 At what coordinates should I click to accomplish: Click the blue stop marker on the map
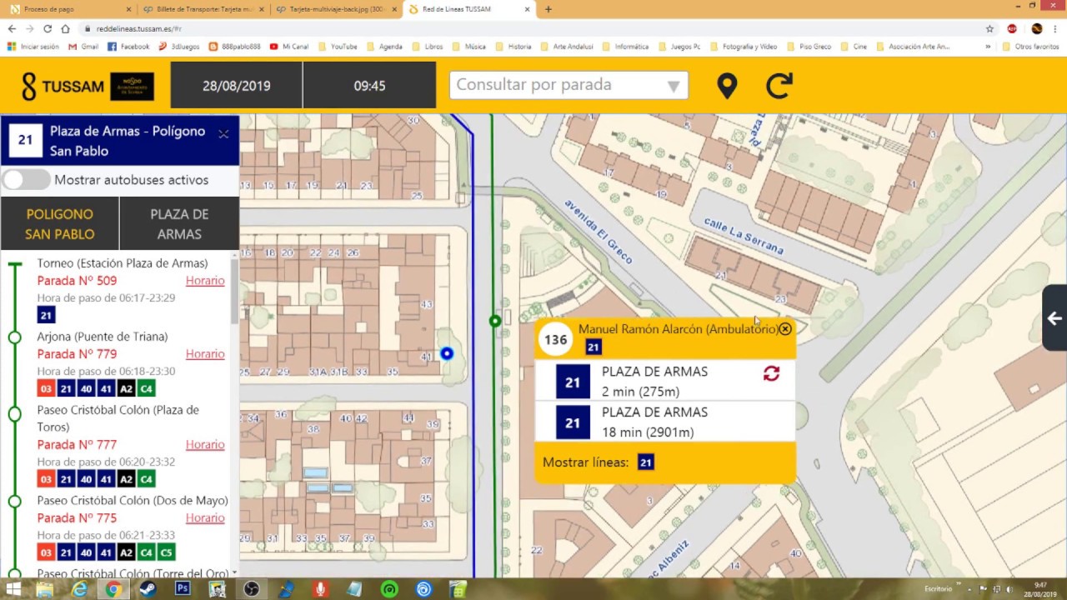(x=447, y=354)
